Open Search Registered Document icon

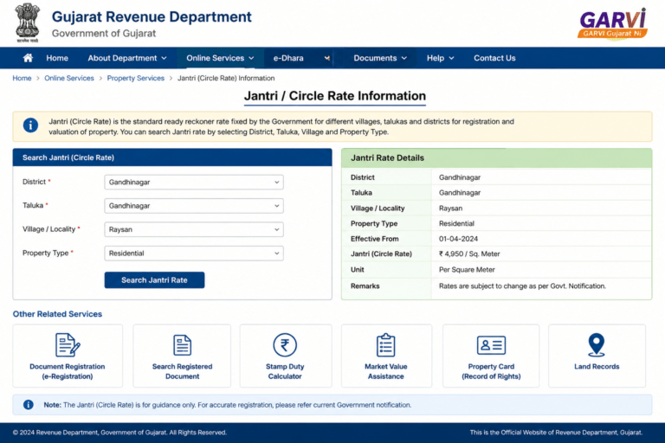tap(183, 345)
